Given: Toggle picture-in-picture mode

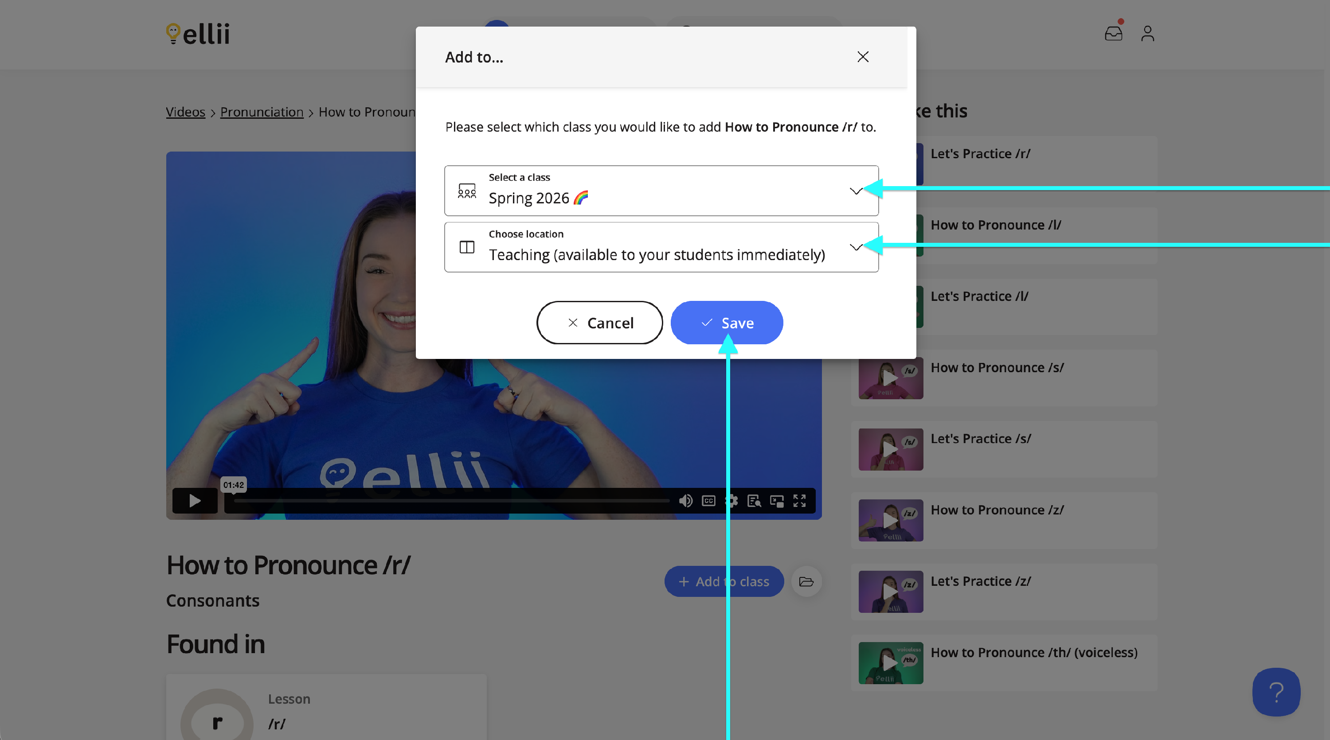Looking at the screenshot, I should click(777, 501).
